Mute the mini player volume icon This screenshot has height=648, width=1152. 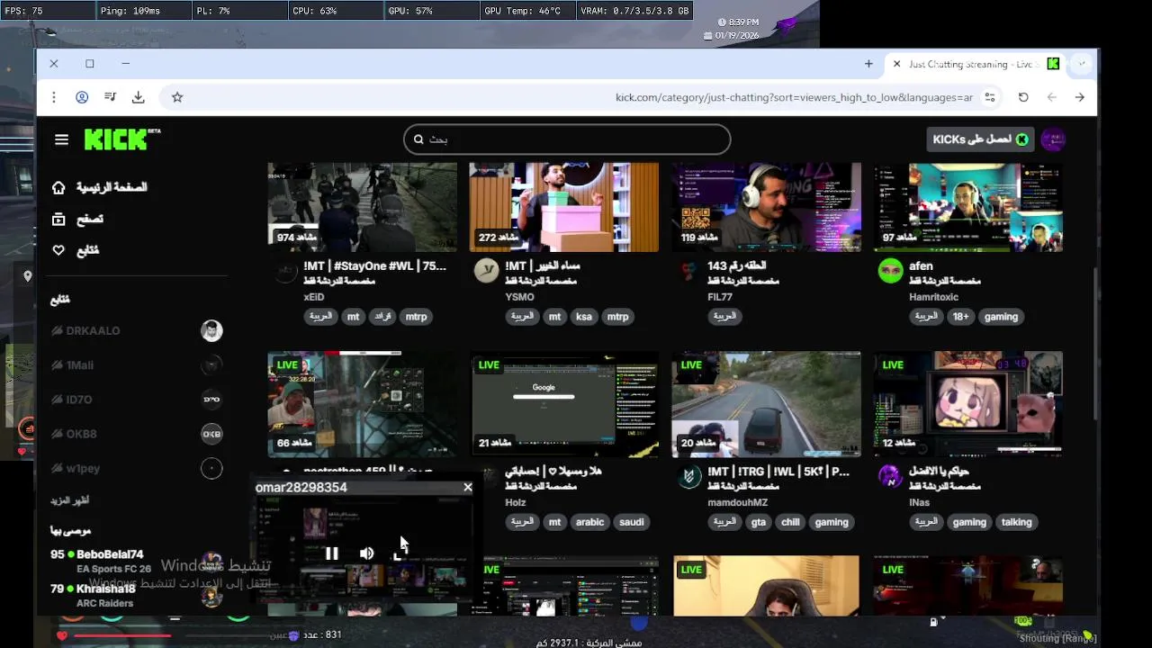click(366, 553)
